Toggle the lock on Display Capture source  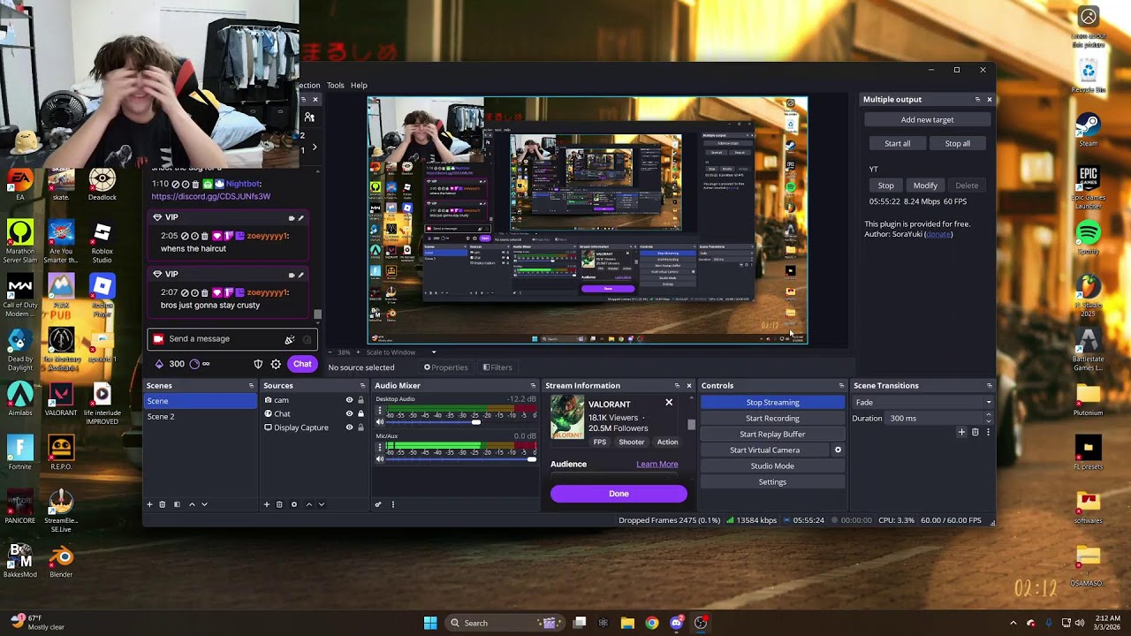pyautogui.click(x=361, y=428)
